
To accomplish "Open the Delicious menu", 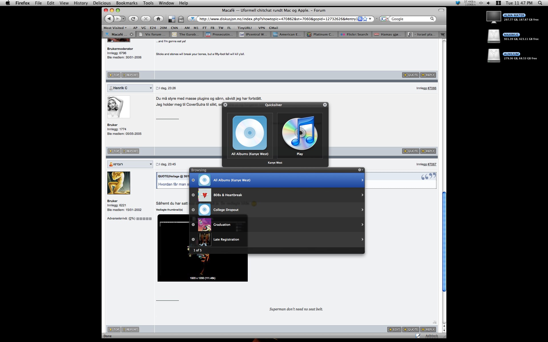I will pyautogui.click(x=102, y=3).
